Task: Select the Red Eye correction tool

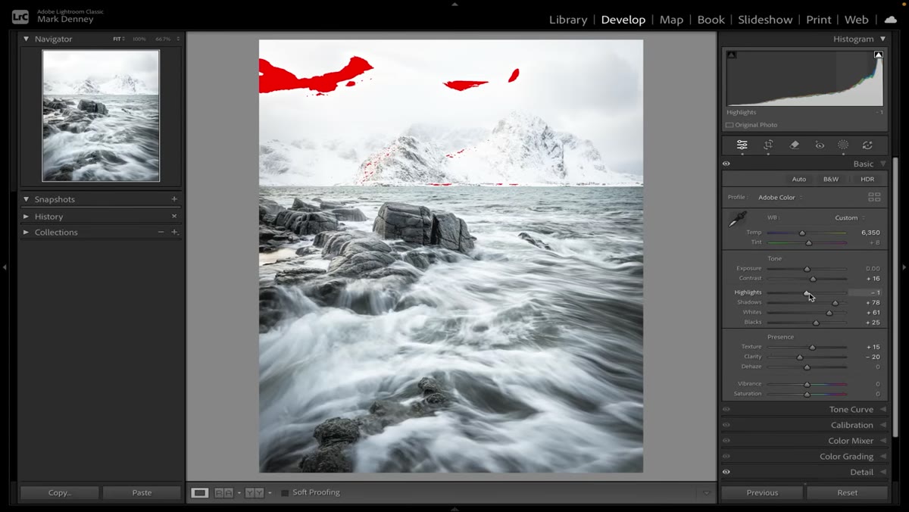Action: pyautogui.click(x=820, y=145)
